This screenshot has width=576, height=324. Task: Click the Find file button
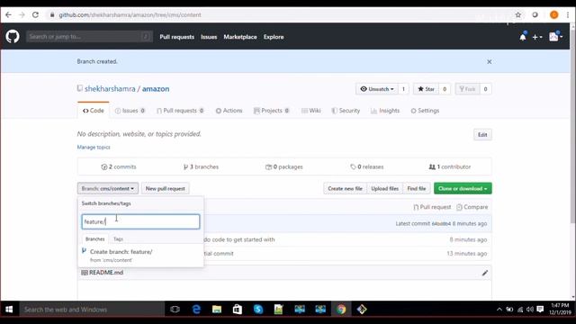pyautogui.click(x=417, y=188)
